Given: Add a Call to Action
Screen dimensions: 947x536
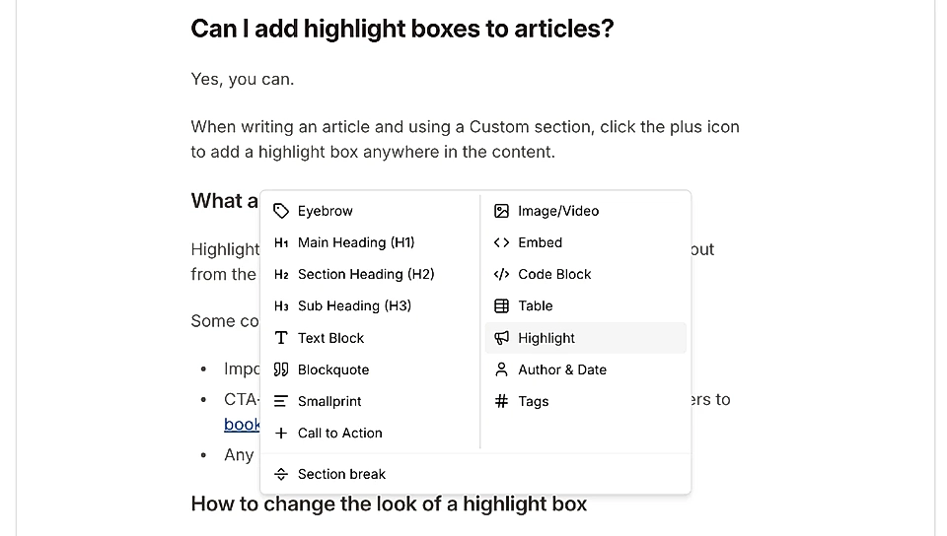Looking at the screenshot, I should click(x=370, y=433).
